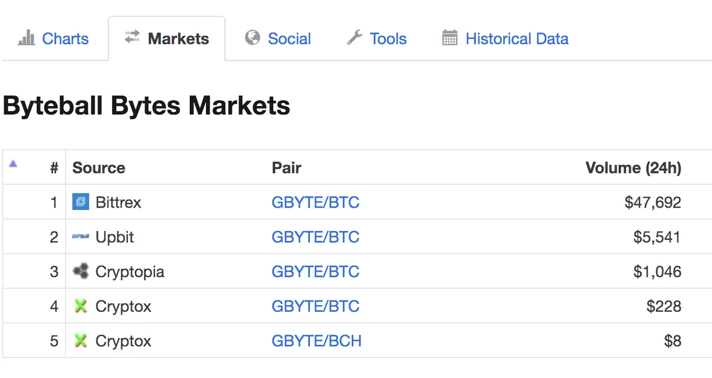Click the calendar icon beside Historical Data
The image size is (712, 378).
click(x=449, y=38)
